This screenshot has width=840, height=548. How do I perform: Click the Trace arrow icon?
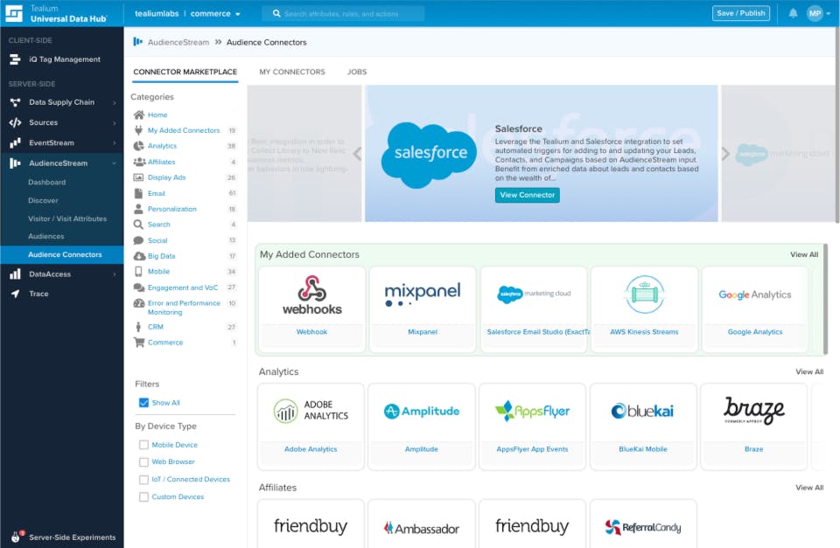point(15,294)
